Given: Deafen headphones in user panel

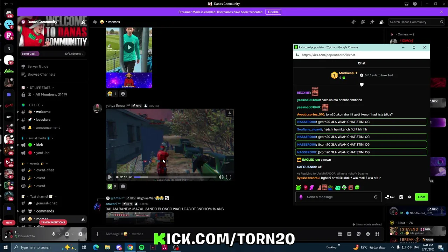Looking at the screenshot, I should pos(67,234).
